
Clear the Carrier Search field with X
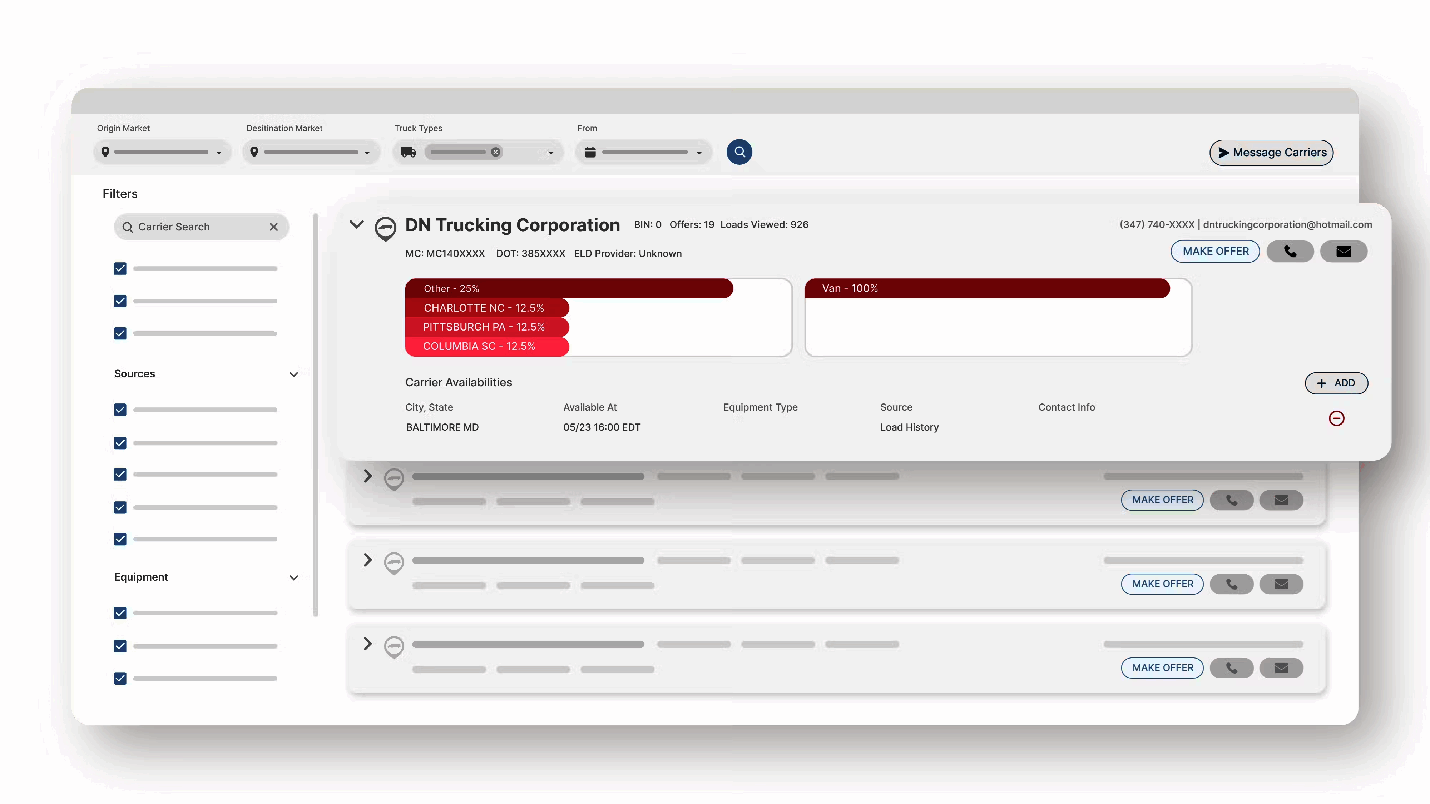[274, 227]
